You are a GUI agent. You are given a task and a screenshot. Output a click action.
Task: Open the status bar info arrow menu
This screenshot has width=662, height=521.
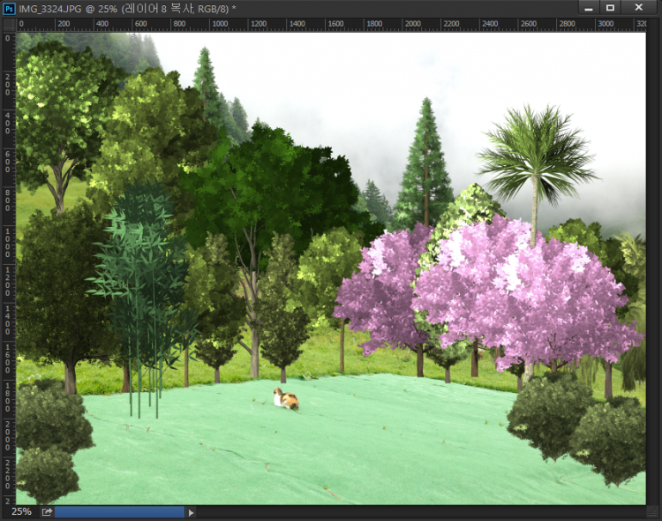pyautogui.click(x=192, y=511)
